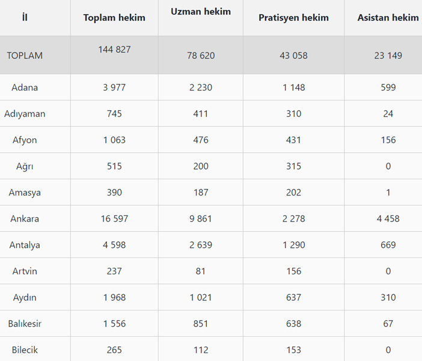Viewport: 422px width, 361px height.
Task: Click the Ağrı province cell
Action: [25, 166]
